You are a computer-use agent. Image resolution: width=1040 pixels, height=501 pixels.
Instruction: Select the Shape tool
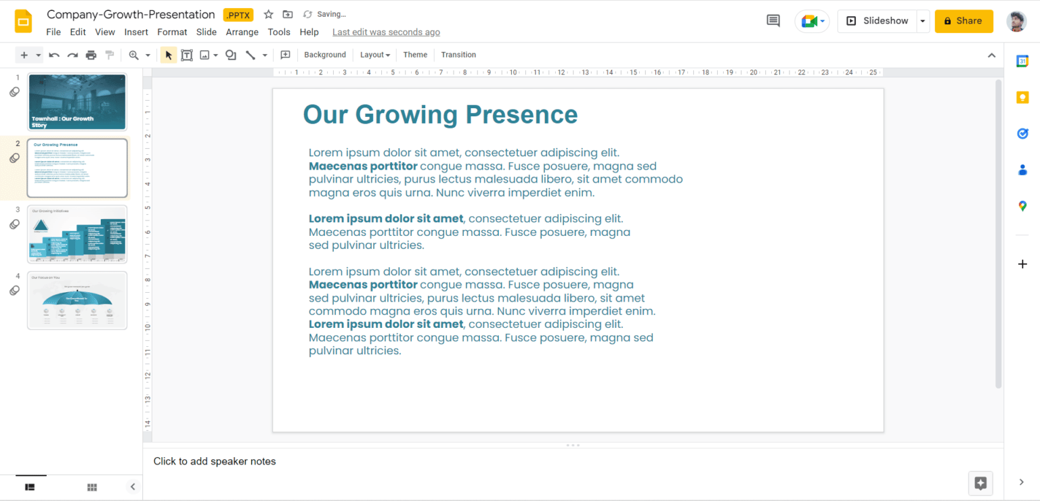[230, 55]
